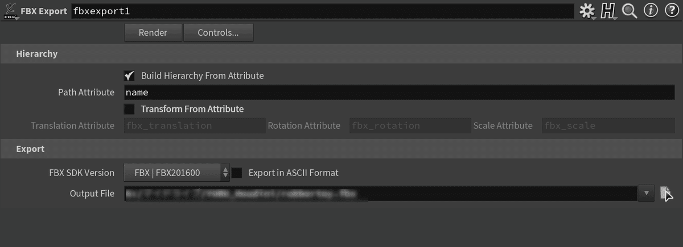
Task: Open the magnifier search parameters icon
Action: (629, 11)
